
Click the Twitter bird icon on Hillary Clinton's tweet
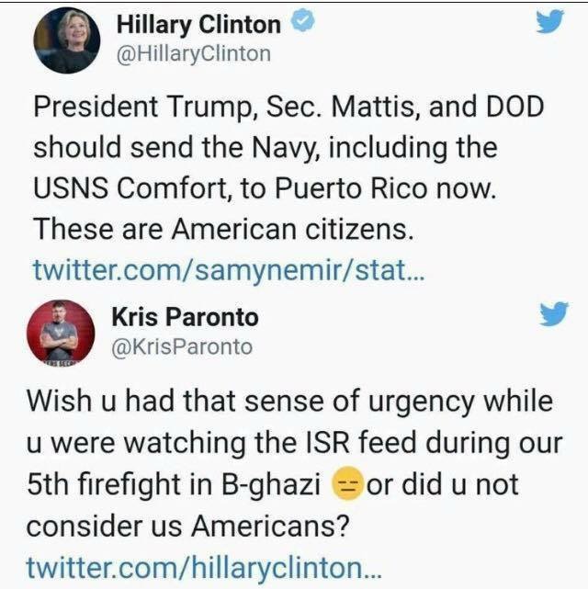click(549, 21)
